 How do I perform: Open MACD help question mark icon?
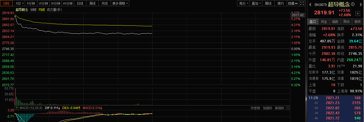[x=17, y=108]
